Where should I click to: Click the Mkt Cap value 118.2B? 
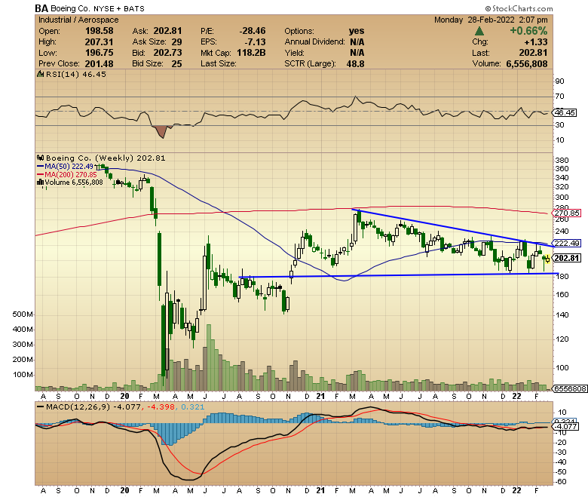tap(251, 53)
